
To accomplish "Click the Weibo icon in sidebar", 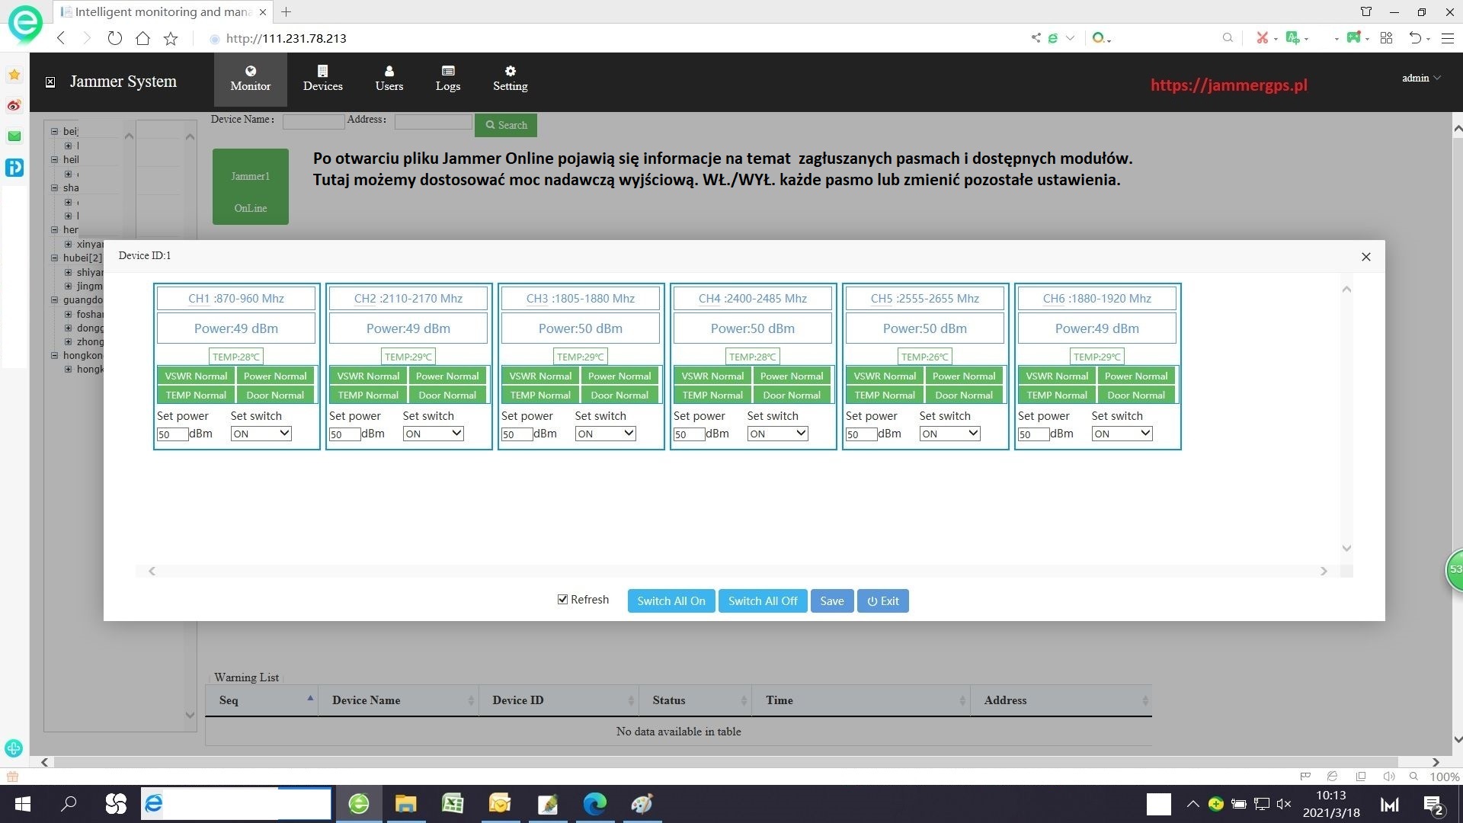I will [14, 106].
